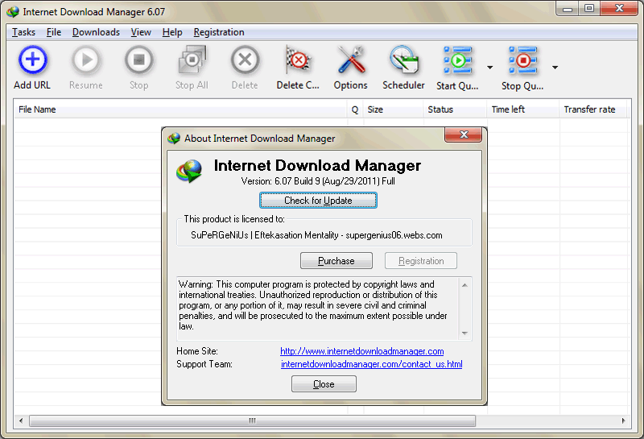
Task: Click the up arrow of the warning text scrollbar
Action: (x=465, y=285)
